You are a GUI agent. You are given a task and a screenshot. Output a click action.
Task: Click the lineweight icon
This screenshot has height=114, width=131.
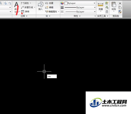[x=62, y=7]
